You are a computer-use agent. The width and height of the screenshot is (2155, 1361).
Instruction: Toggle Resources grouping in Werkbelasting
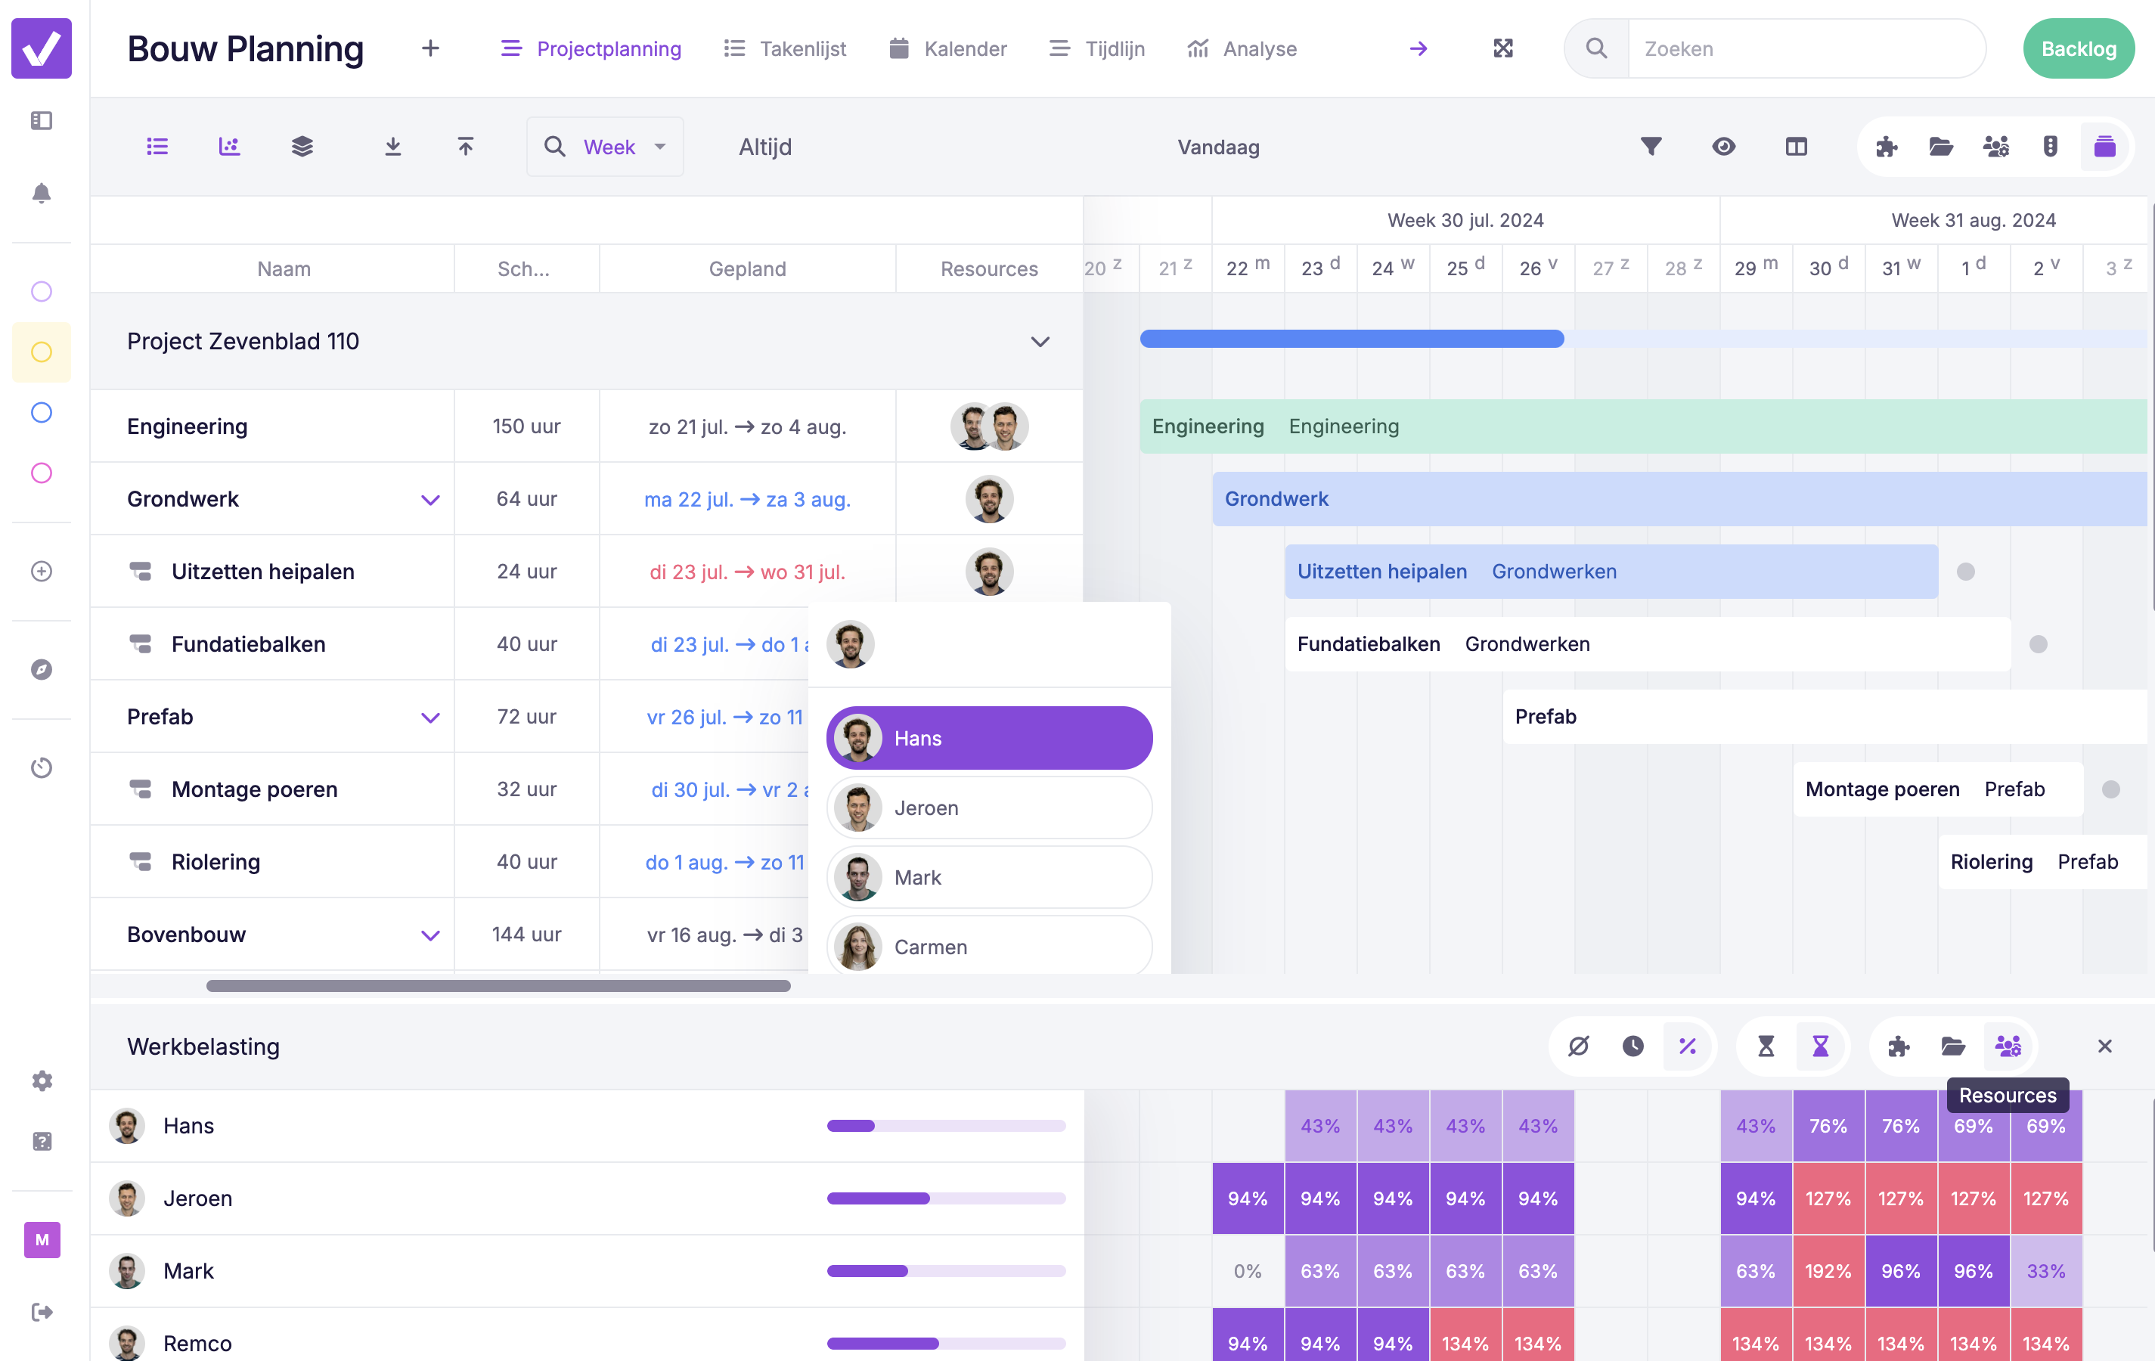pyautogui.click(x=2008, y=1046)
